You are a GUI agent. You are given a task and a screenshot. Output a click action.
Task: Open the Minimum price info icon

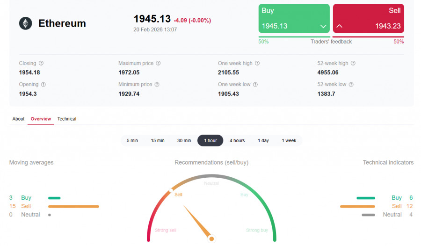pos(157,85)
